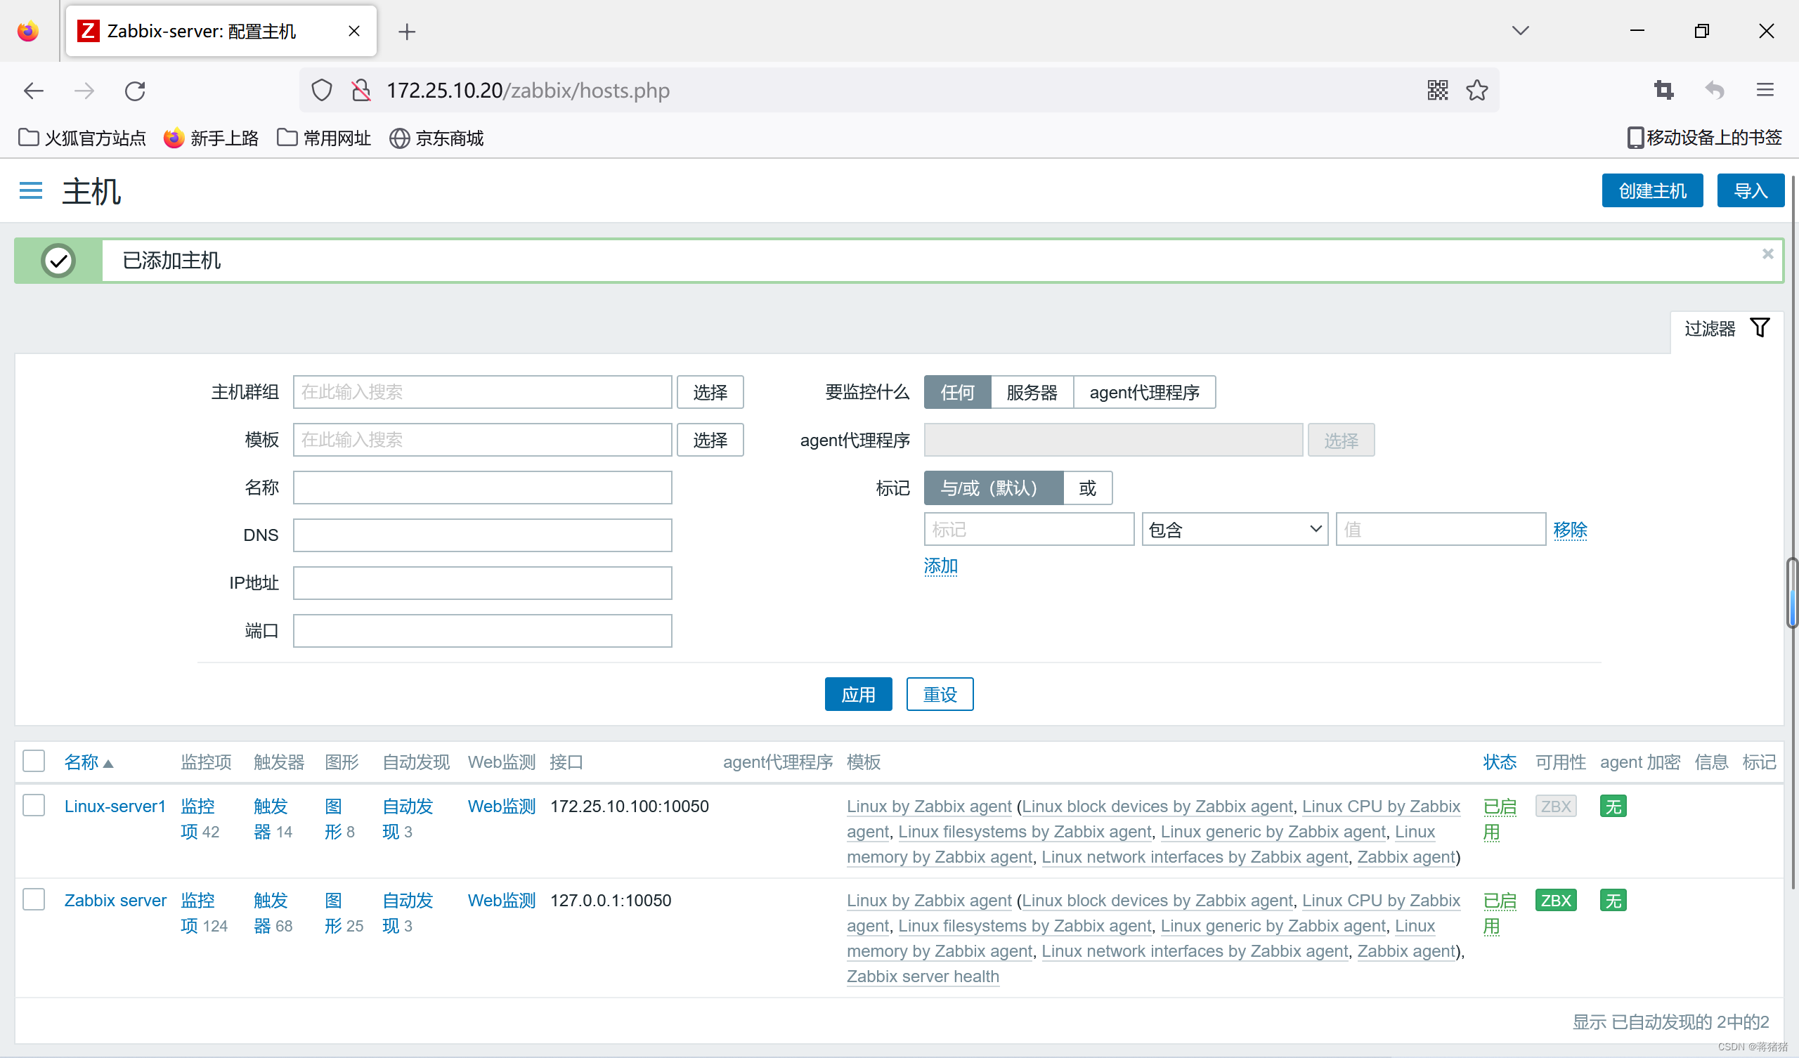
Task: Click the 标记 tag name field
Action: [x=1029, y=529]
